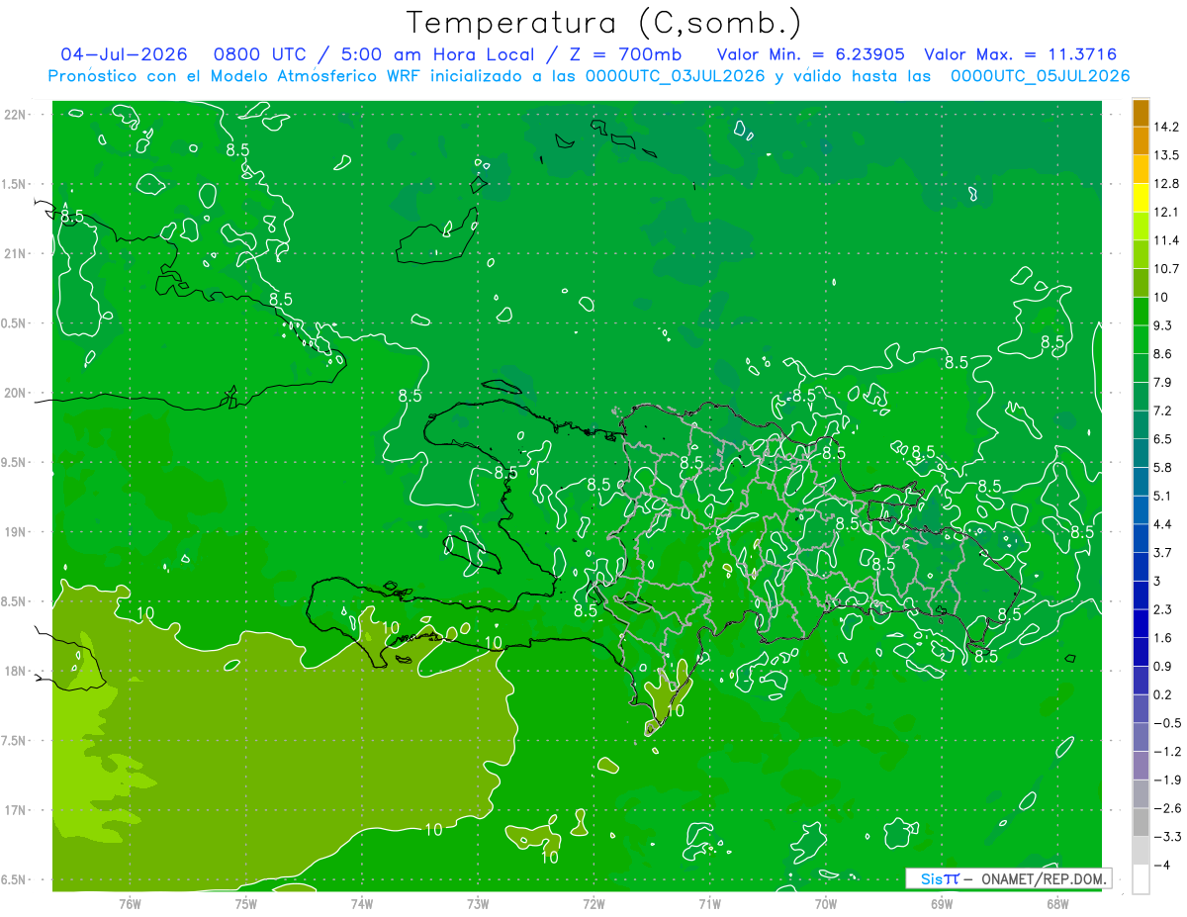This screenshot has height=917, width=1187.
Task: Click the 17N latitude axis label
Action: click(x=16, y=811)
